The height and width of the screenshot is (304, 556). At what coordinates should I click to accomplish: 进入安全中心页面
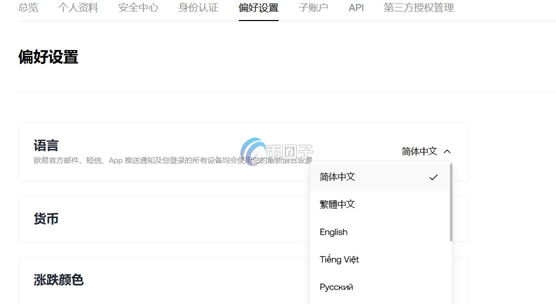click(138, 7)
